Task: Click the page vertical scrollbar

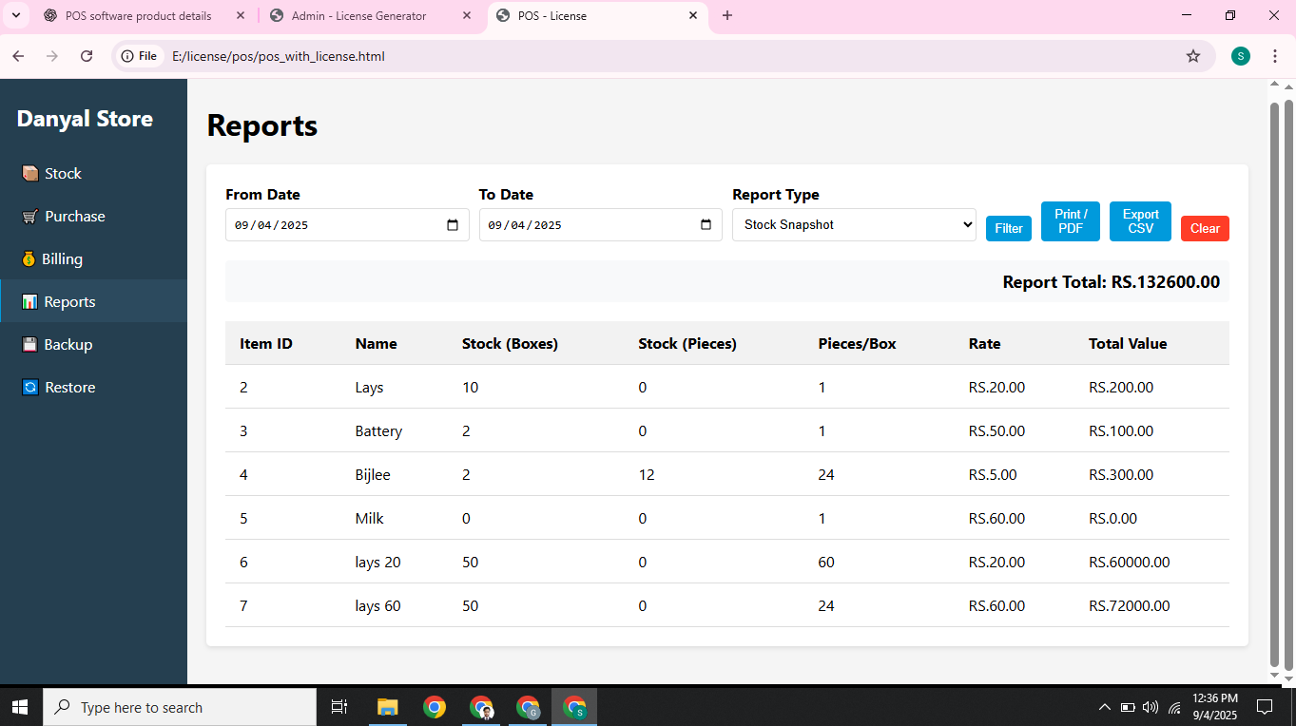Action: (x=1288, y=384)
